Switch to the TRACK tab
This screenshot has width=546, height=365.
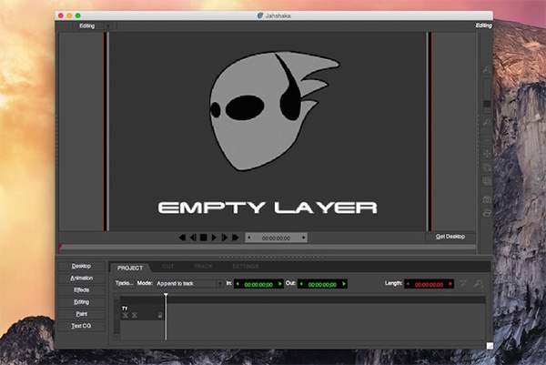click(203, 267)
